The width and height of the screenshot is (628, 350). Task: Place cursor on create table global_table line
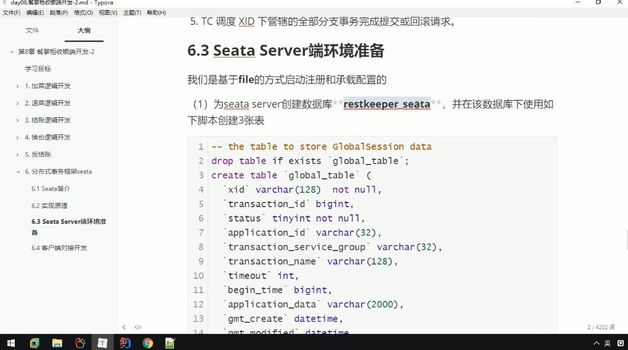(291, 176)
